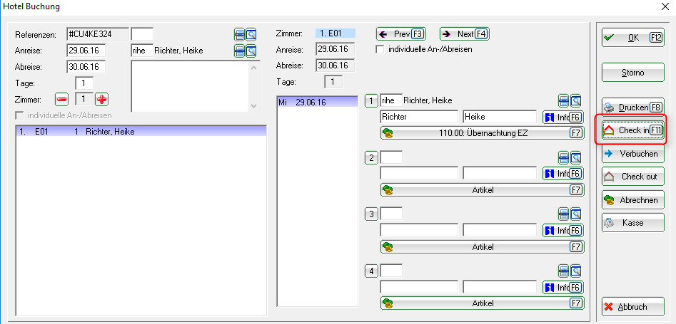Click the magnifier icon beside Referenzen field
Screen dimensions: 676x324
[x=251, y=34]
